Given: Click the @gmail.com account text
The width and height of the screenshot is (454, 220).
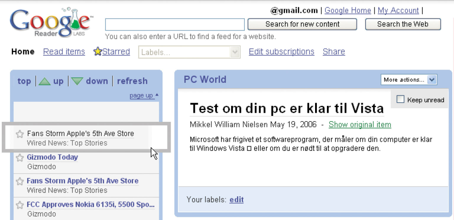Looking at the screenshot, I should 294,11.
